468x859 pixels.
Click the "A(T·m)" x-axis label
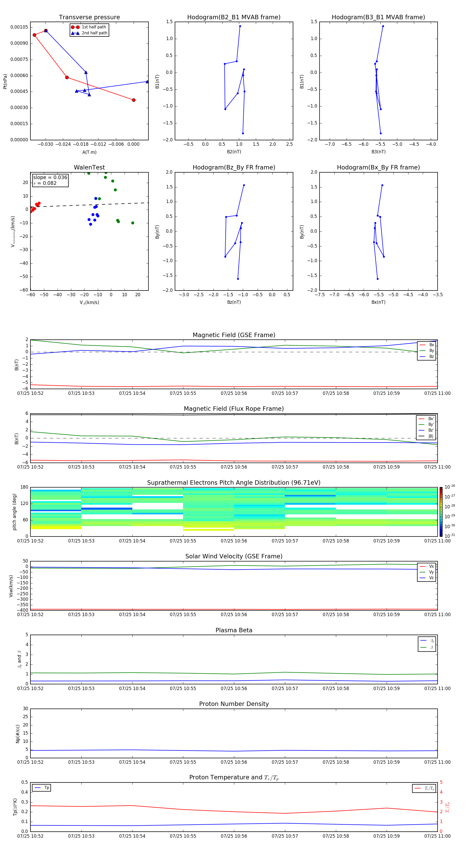click(x=89, y=152)
